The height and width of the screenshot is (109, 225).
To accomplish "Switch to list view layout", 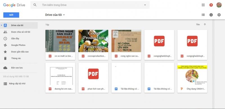I will [x=203, y=15].
